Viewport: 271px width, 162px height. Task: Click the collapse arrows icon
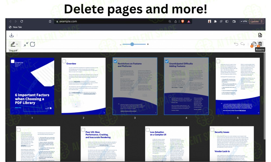pos(26,44)
